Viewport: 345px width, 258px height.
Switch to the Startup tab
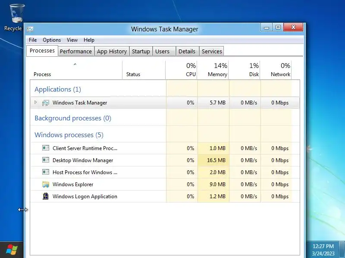141,51
